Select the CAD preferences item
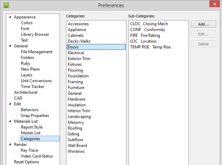 point(18,98)
